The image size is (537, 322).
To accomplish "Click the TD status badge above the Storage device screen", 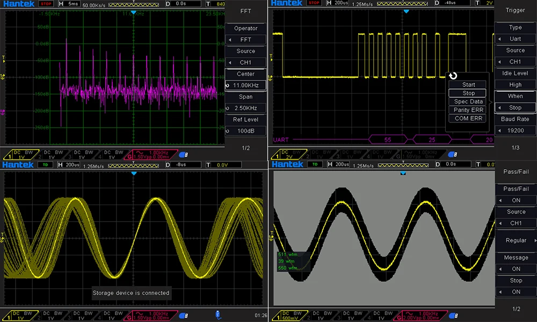I will (45, 165).
